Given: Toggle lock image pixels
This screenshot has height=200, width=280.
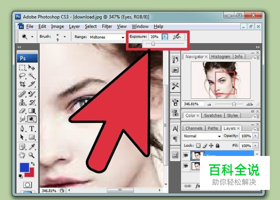Looking at the screenshot, I should (x=205, y=145).
